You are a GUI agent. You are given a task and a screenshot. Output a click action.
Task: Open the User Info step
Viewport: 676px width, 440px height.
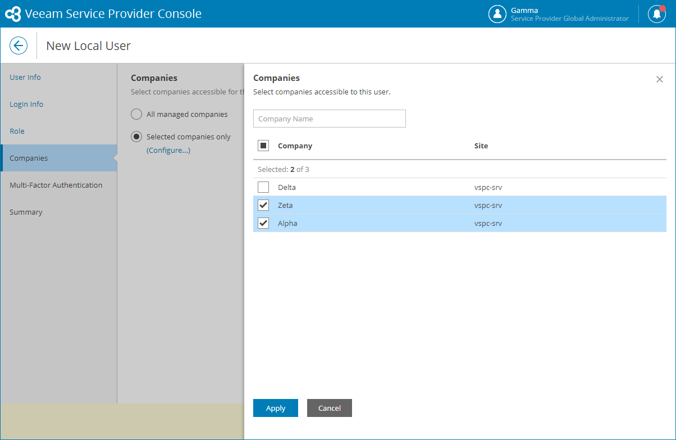click(25, 77)
